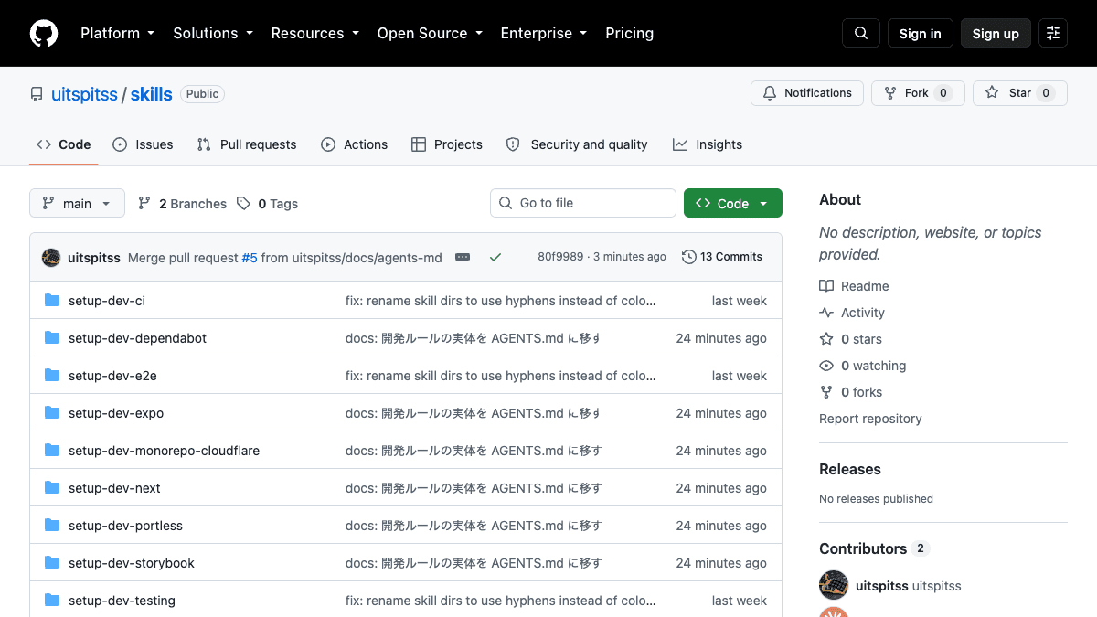Click the setup-dev-dependabot folder icon
This screenshot has height=617, width=1097.
click(x=52, y=338)
